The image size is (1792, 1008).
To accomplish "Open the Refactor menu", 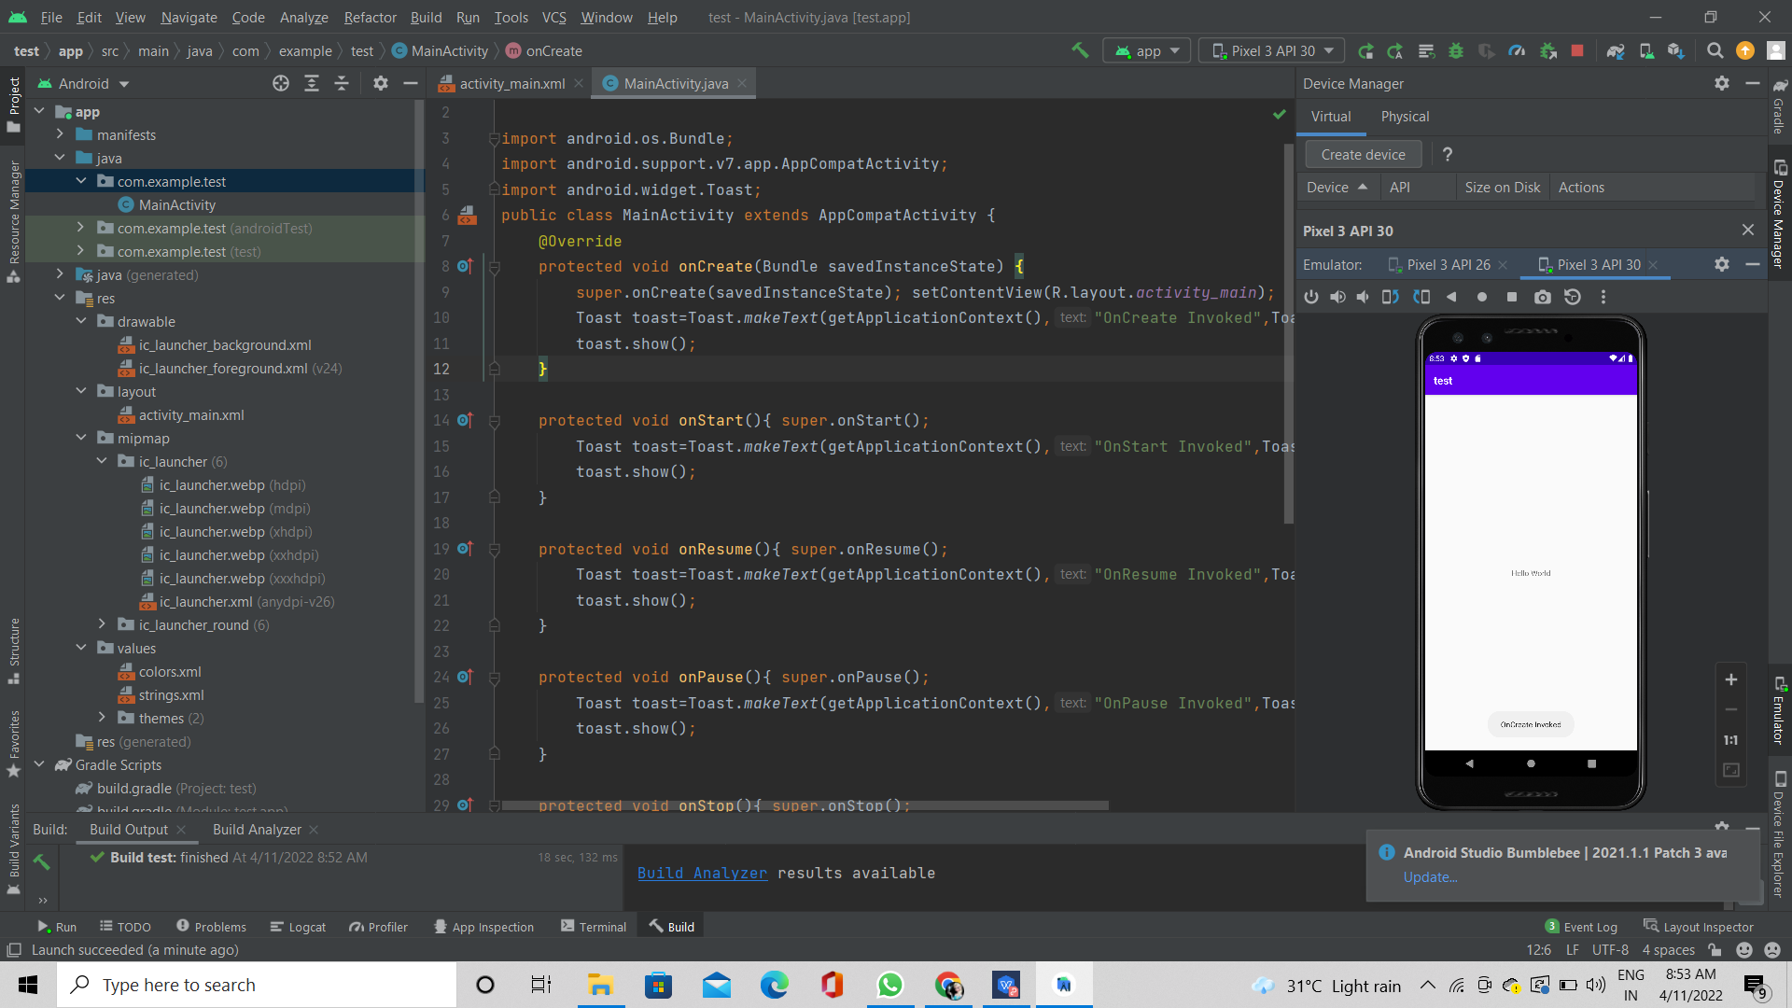I will tap(370, 17).
